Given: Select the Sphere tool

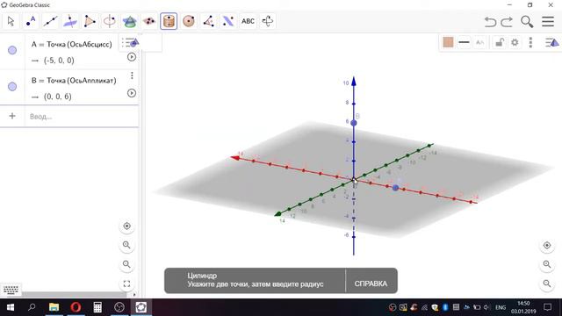Looking at the screenshot, I should click(189, 21).
